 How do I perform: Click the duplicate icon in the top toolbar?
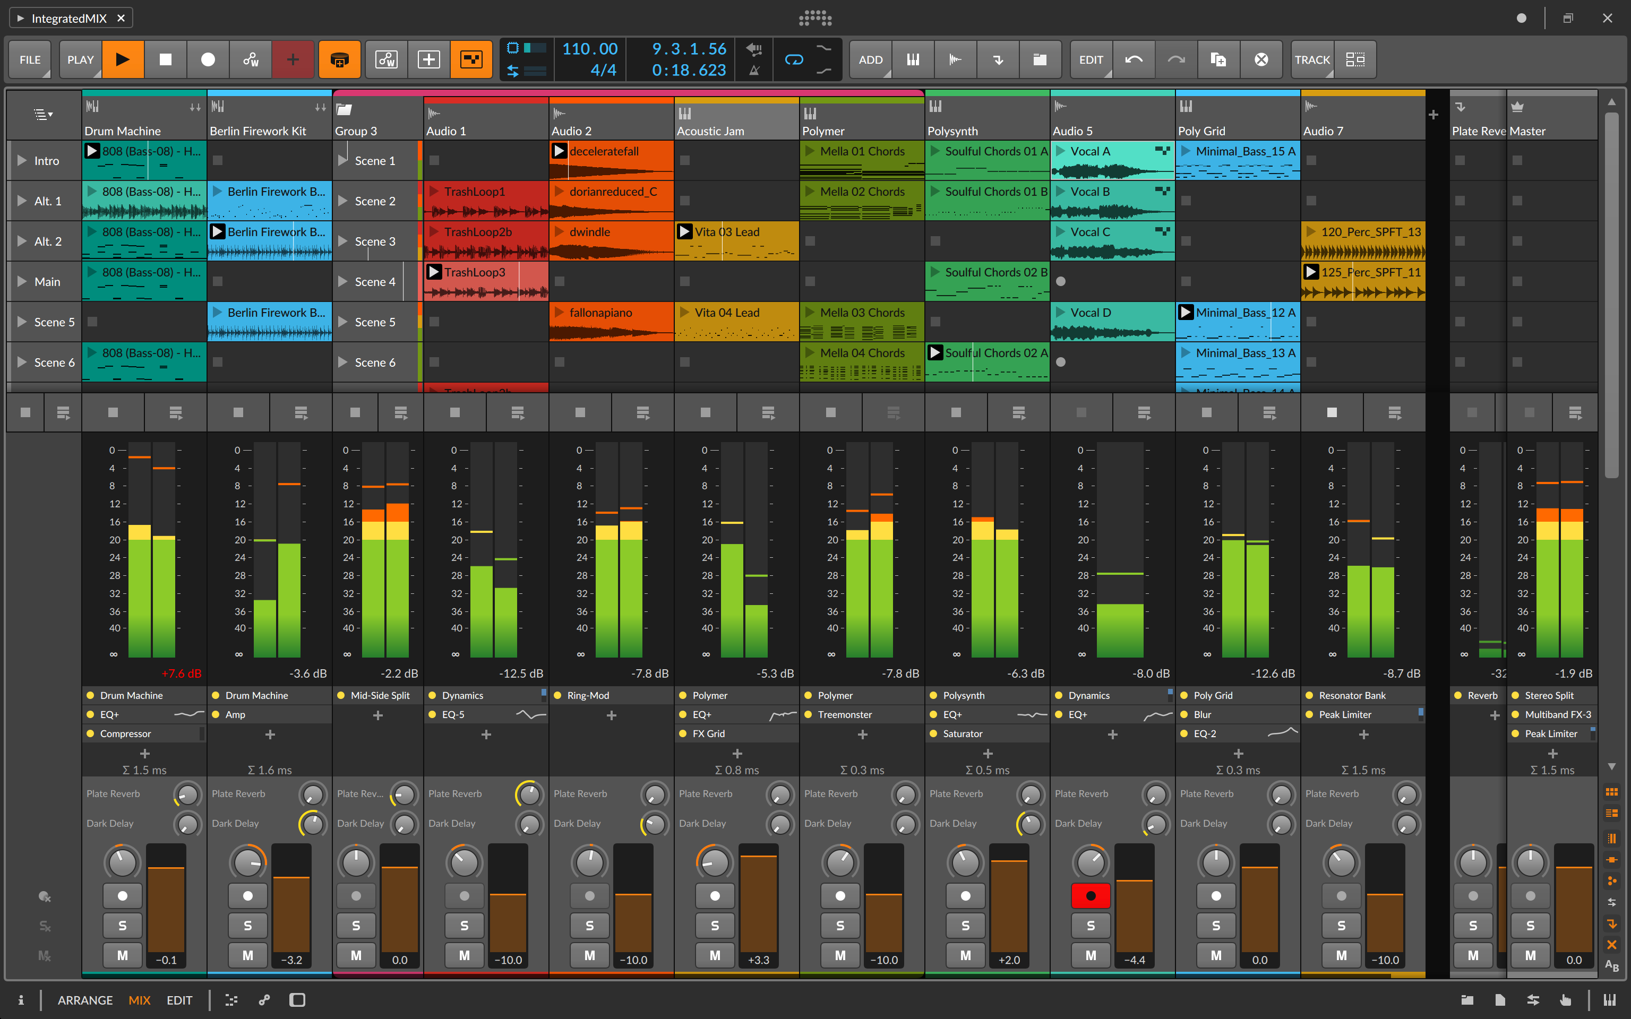pos(1218,59)
